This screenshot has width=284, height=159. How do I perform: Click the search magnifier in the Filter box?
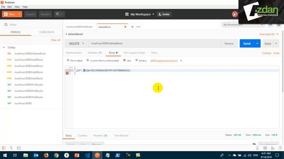6,24
